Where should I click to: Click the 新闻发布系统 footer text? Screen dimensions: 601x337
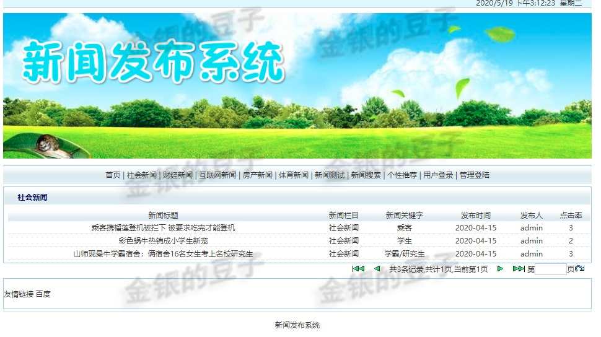[x=297, y=325]
